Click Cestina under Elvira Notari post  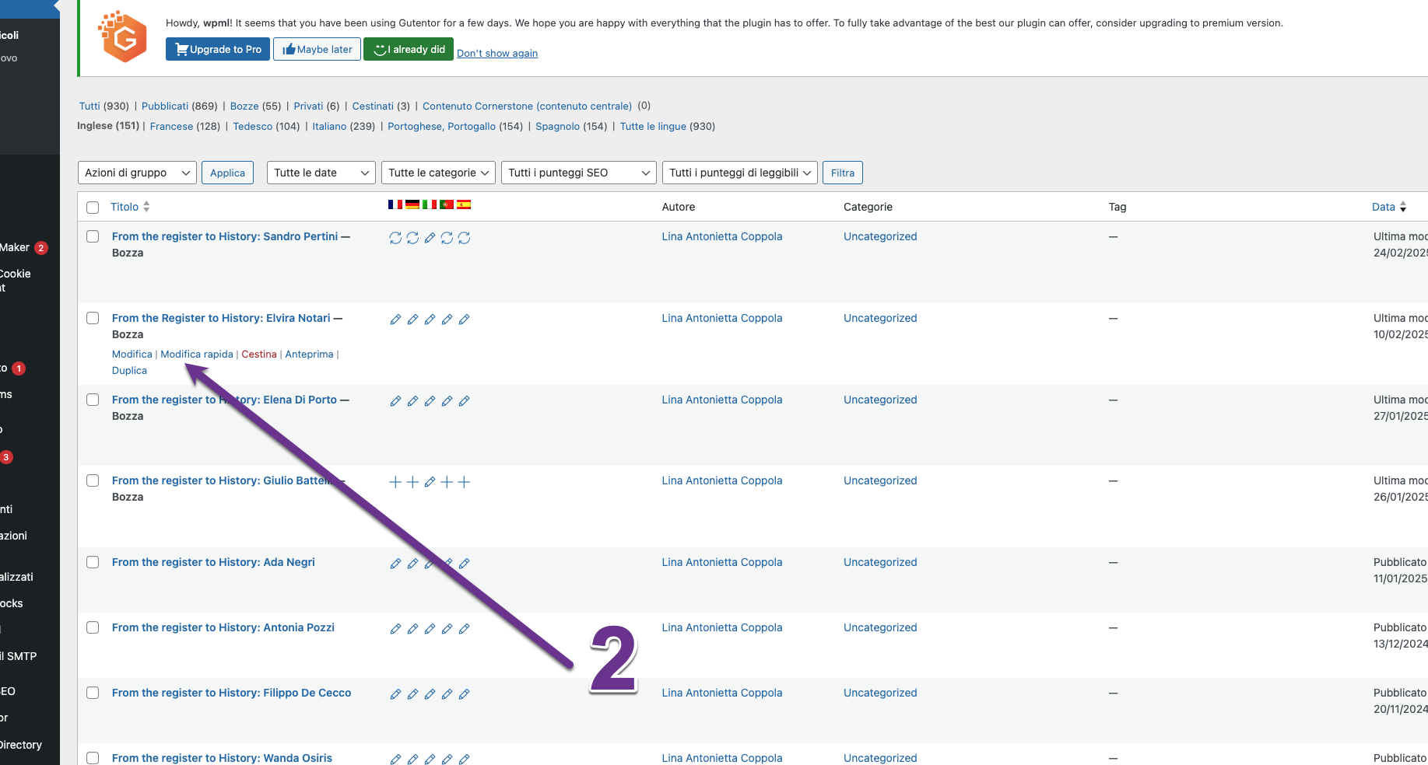(259, 354)
